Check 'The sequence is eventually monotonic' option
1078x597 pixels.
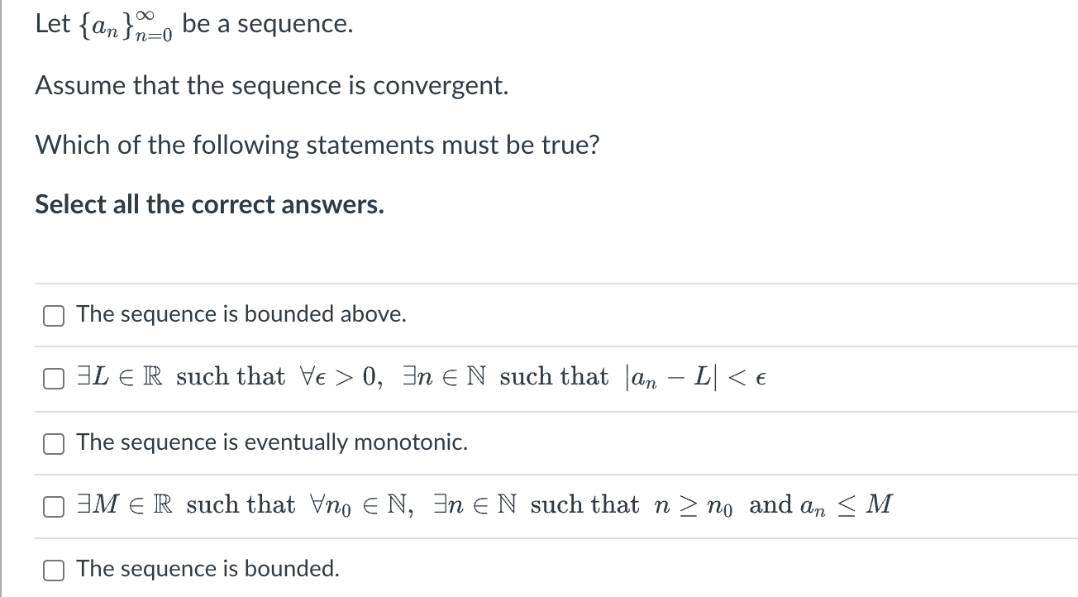[x=53, y=443]
